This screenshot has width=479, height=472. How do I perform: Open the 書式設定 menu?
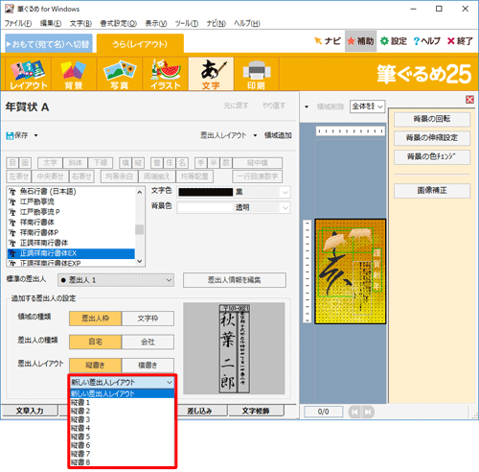pos(118,23)
